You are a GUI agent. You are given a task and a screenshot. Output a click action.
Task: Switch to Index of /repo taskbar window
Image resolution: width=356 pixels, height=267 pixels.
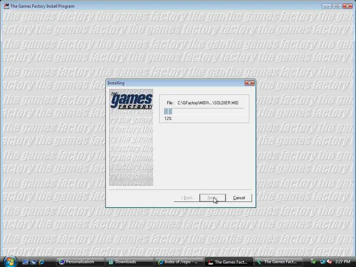(179, 262)
